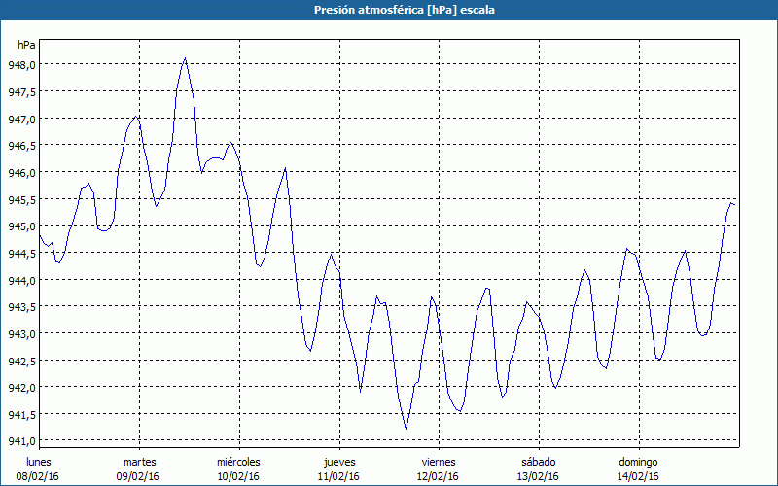Click the 941,0 axis label
Screen dimensions: 778x486
[23, 441]
